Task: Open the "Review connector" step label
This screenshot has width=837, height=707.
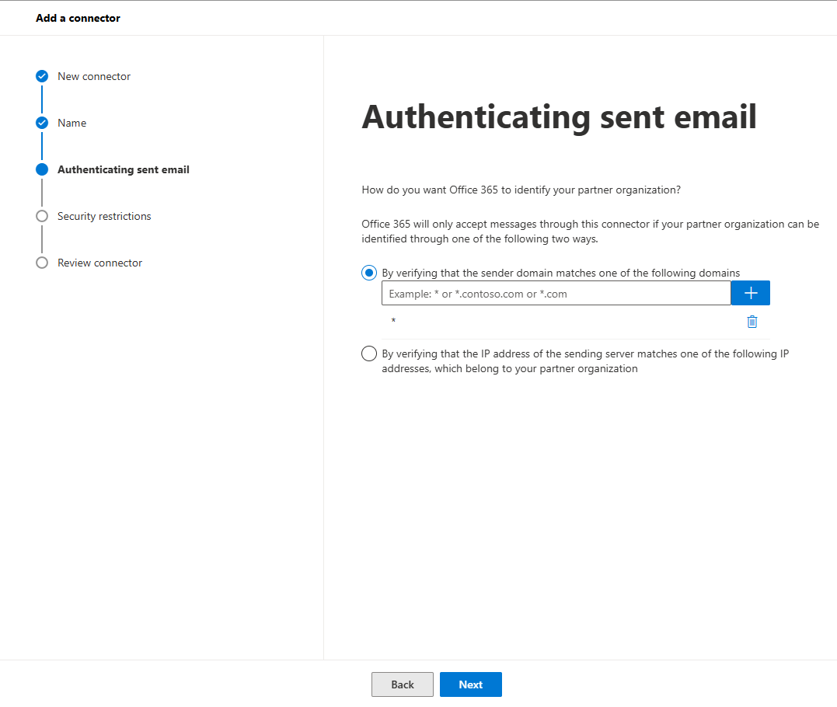Action: [x=99, y=263]
